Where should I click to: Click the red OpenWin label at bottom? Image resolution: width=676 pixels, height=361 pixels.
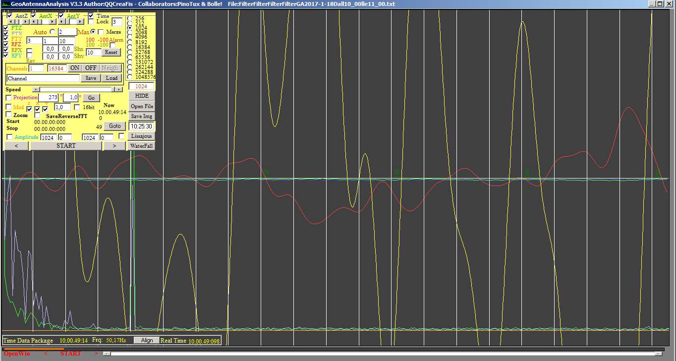(x=17, y=354)
